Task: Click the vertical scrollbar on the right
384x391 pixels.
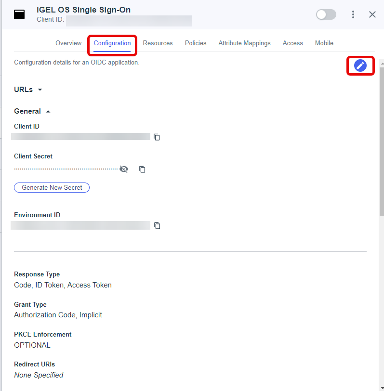Action: 382,144
